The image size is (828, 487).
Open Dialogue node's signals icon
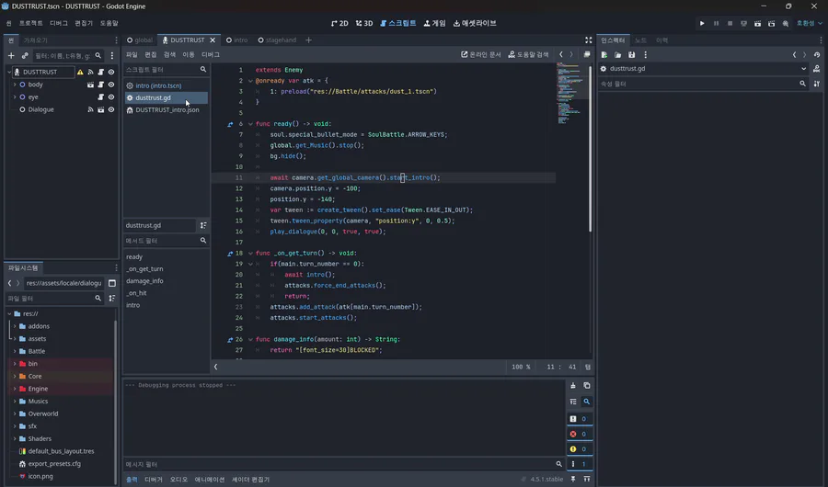(90, 109)
